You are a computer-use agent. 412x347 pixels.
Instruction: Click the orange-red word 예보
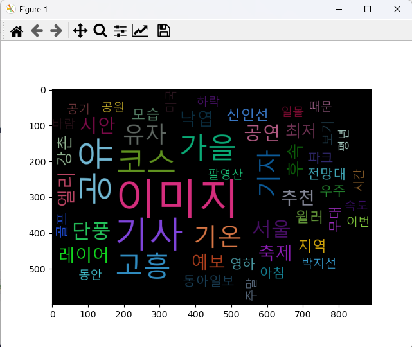[x=208, y=262]
